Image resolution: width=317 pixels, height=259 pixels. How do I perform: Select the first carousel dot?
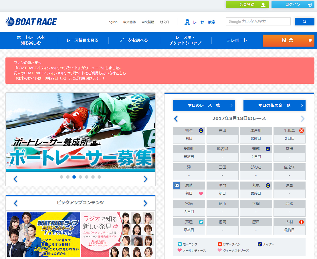point(62,177)
